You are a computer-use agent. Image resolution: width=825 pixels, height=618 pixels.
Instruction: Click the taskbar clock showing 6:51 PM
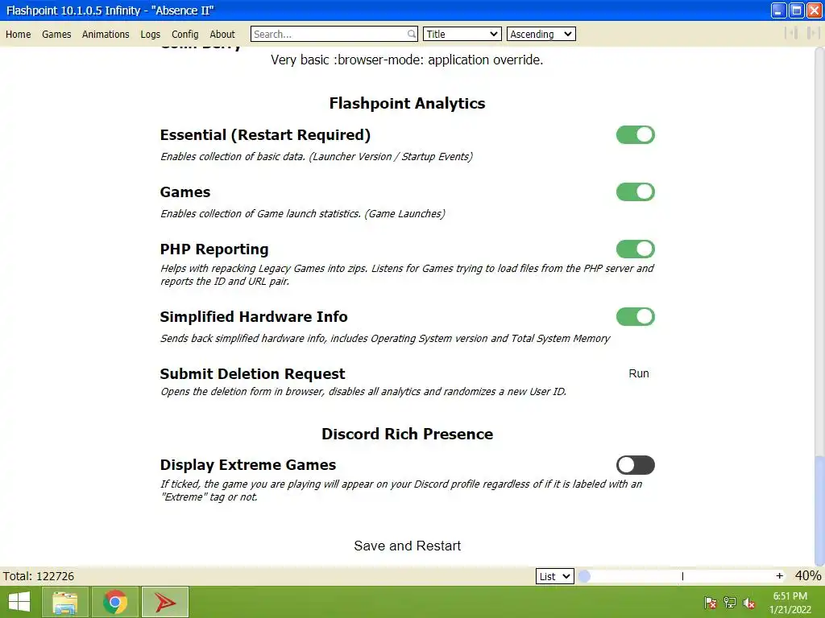790,603
